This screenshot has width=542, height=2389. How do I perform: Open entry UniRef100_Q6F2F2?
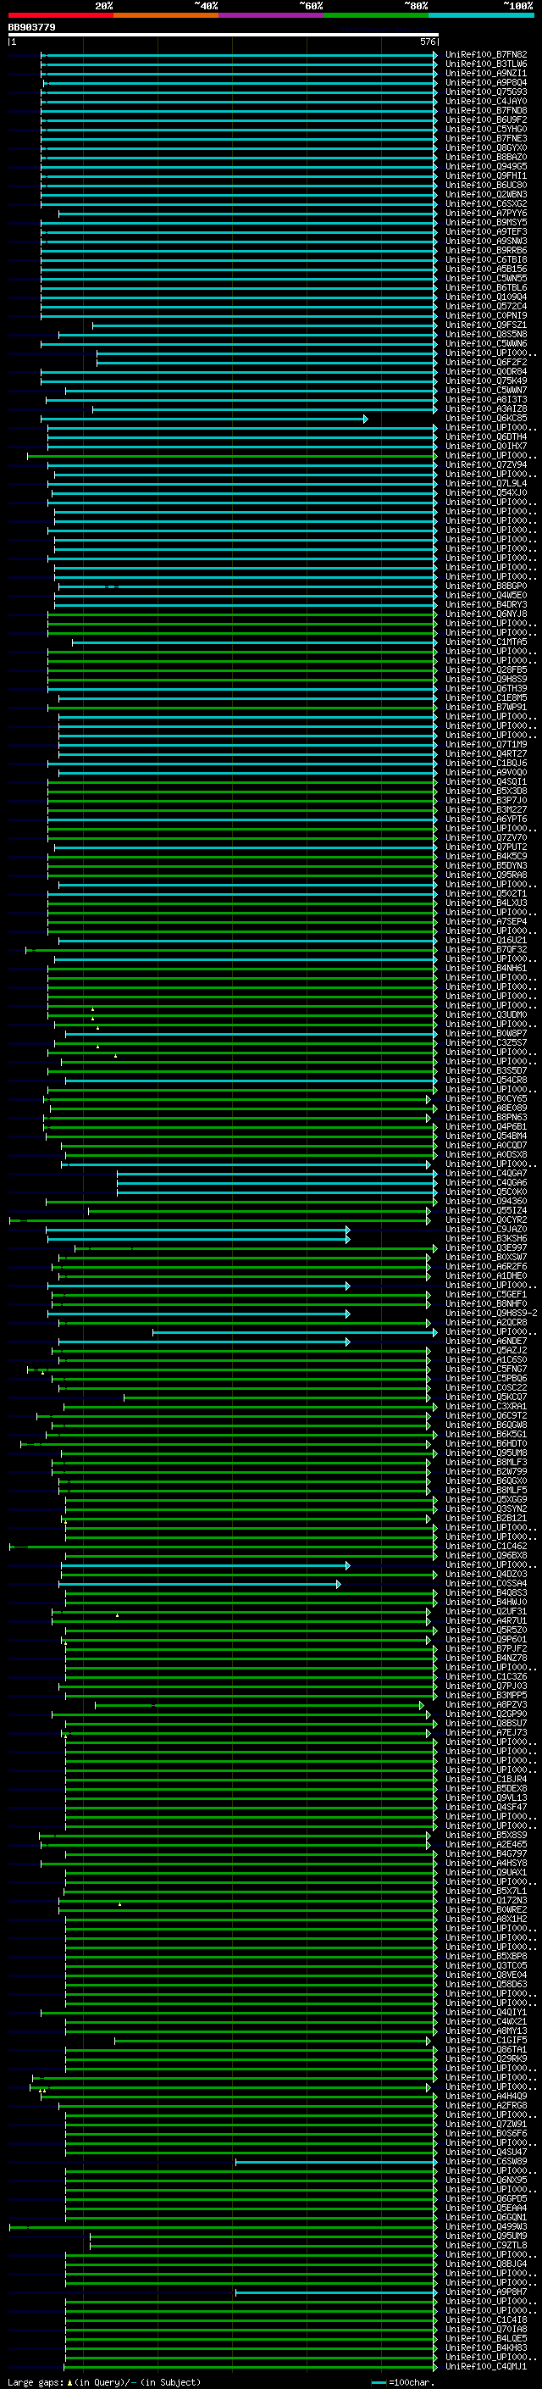click(486, 363)
